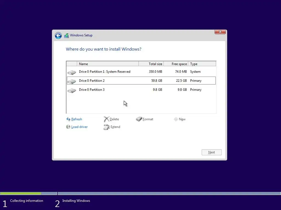Click the System type cell
281x210 pixels.
coord(195,72)
